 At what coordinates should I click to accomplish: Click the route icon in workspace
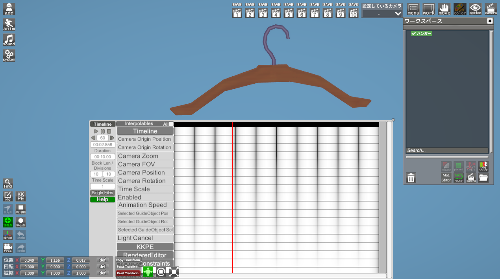point(459,178)
